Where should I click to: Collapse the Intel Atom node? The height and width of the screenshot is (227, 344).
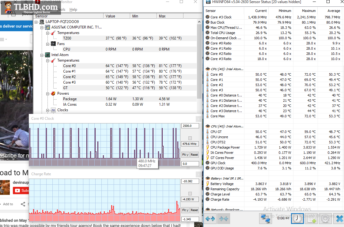42,55
